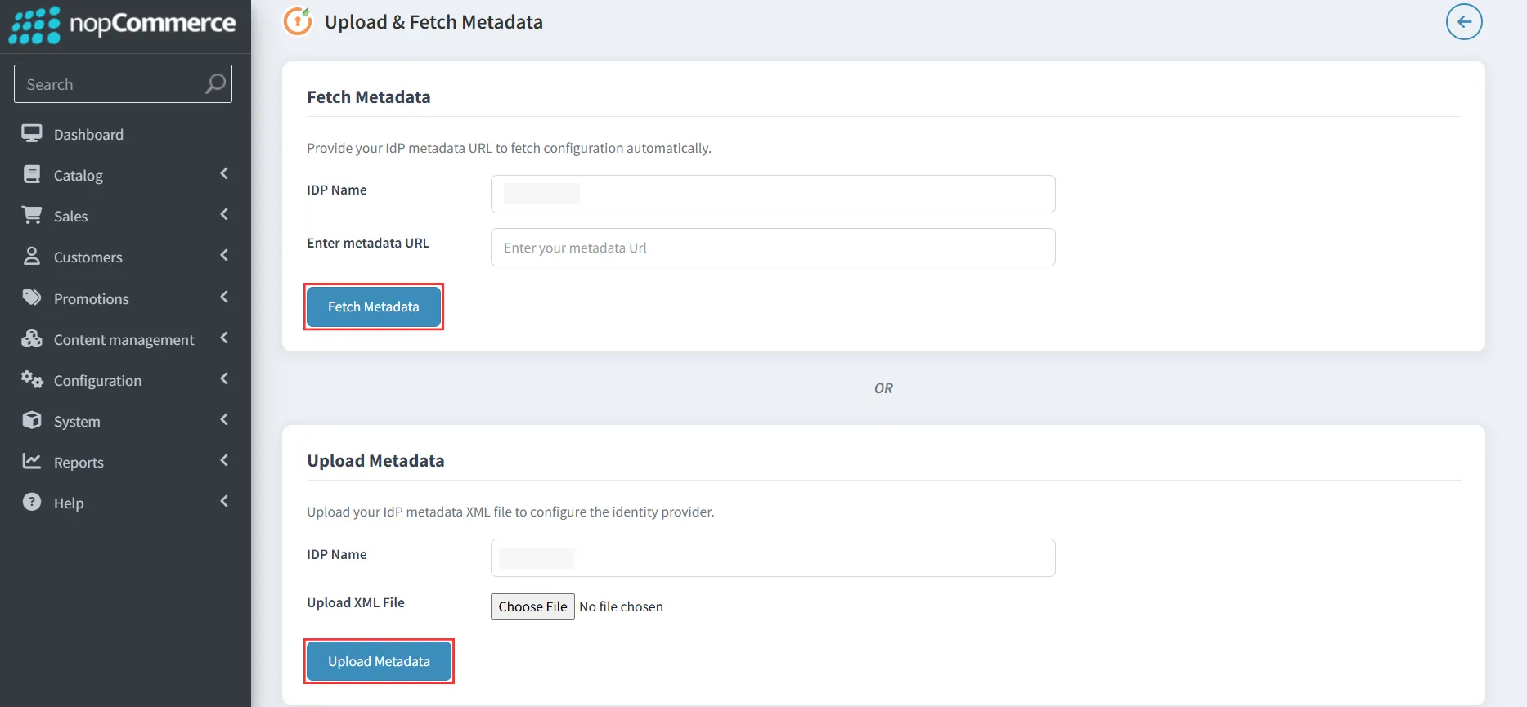Expand the Promotions menu chevron
This screenshot has height=707, width=1527.
pyautogui.click(x=224, y=297)
